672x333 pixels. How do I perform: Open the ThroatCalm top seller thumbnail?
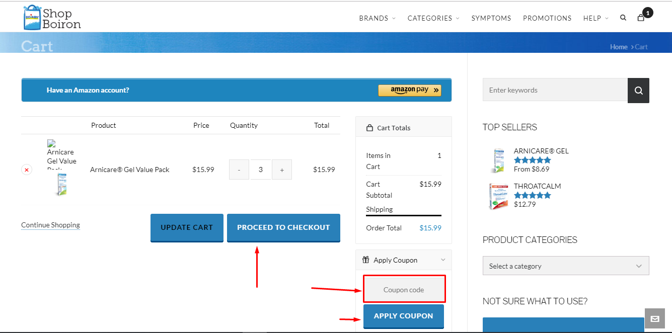tap(498, 196)
